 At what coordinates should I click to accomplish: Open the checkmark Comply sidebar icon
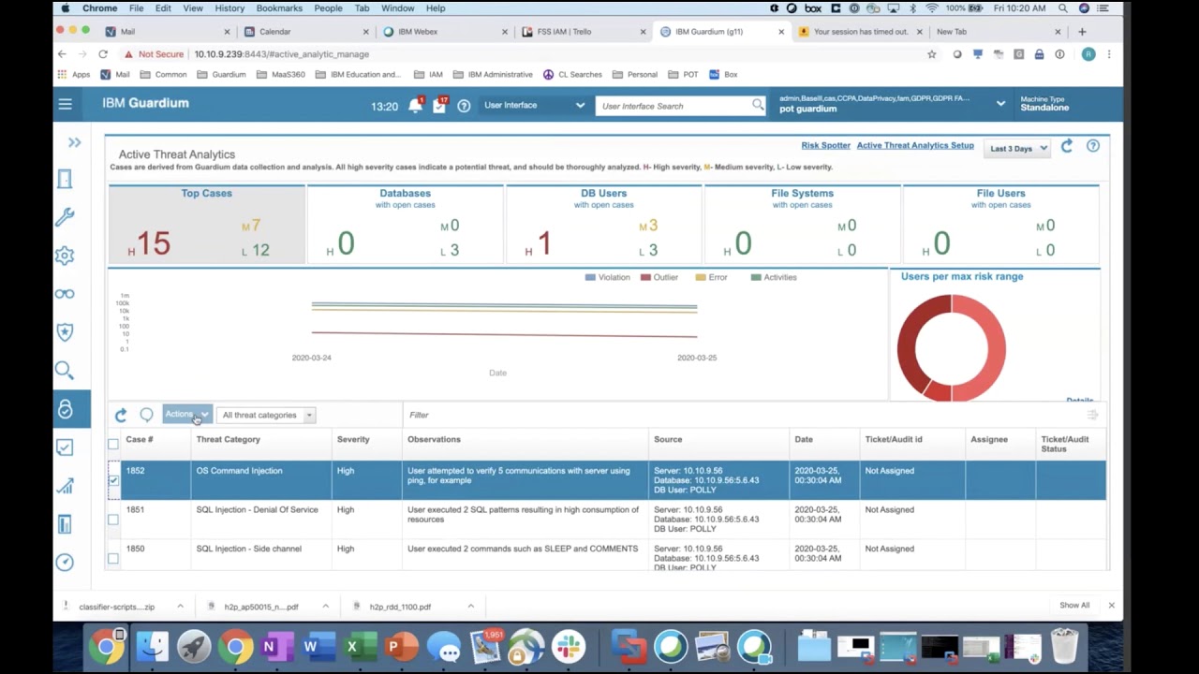pos(65,447)
